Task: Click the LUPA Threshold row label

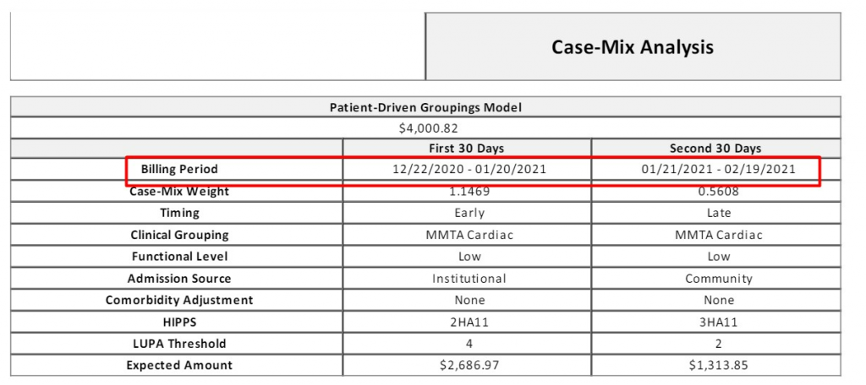Action: point(179,344)
